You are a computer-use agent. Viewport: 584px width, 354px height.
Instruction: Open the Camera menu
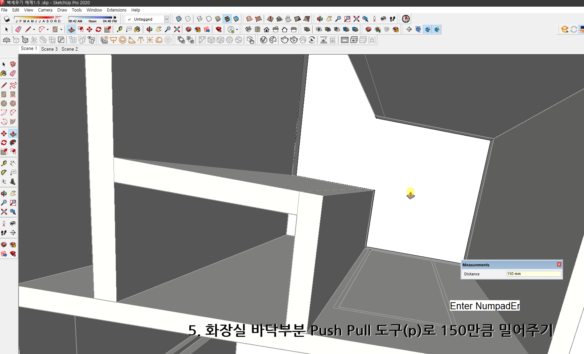click(x=45, y=10)
